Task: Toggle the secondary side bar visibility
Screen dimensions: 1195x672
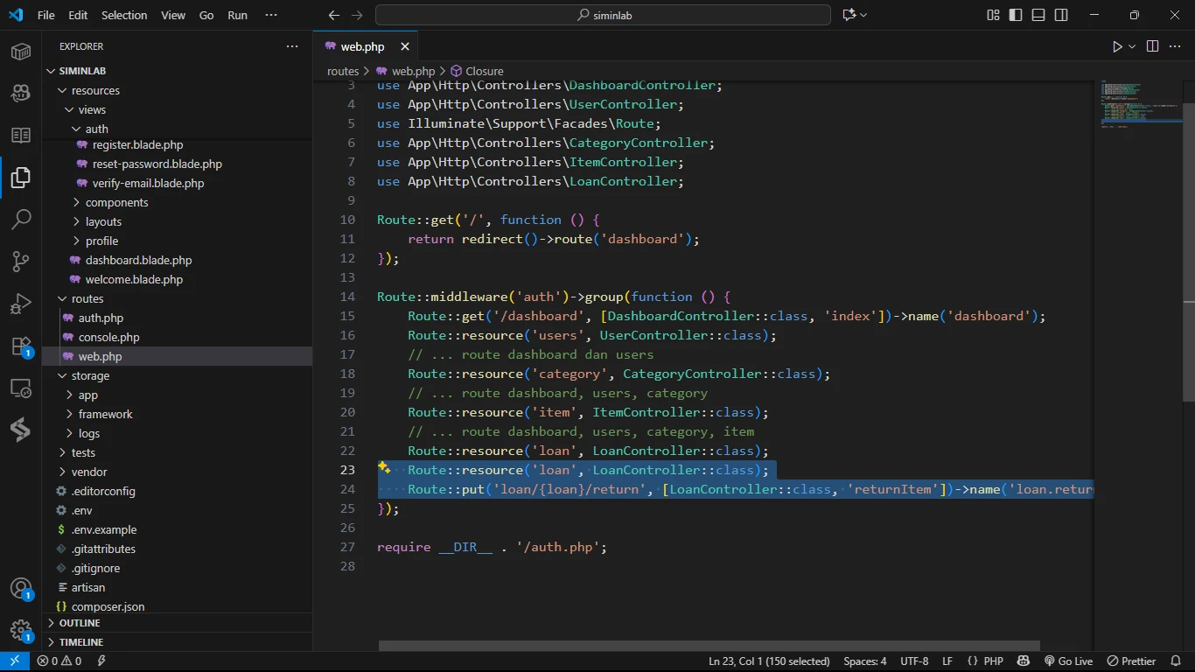Action: pyautogui.click(x=1061, y=15)
